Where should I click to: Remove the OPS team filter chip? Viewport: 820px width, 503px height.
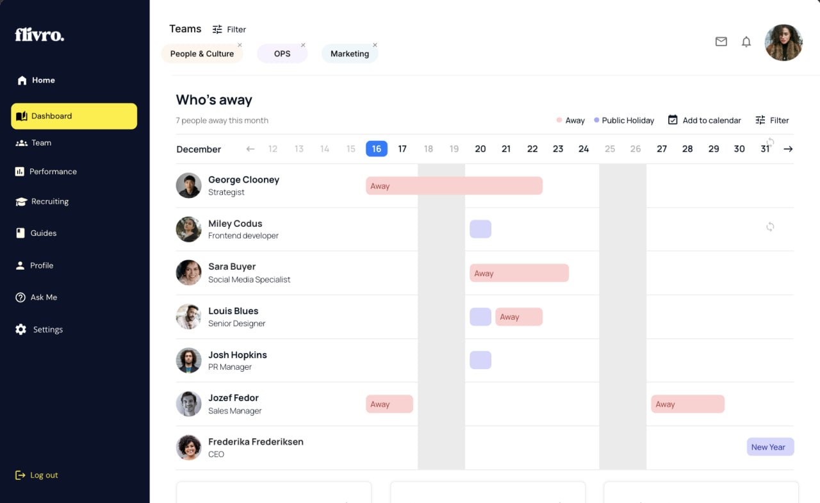tap(303, 45)
